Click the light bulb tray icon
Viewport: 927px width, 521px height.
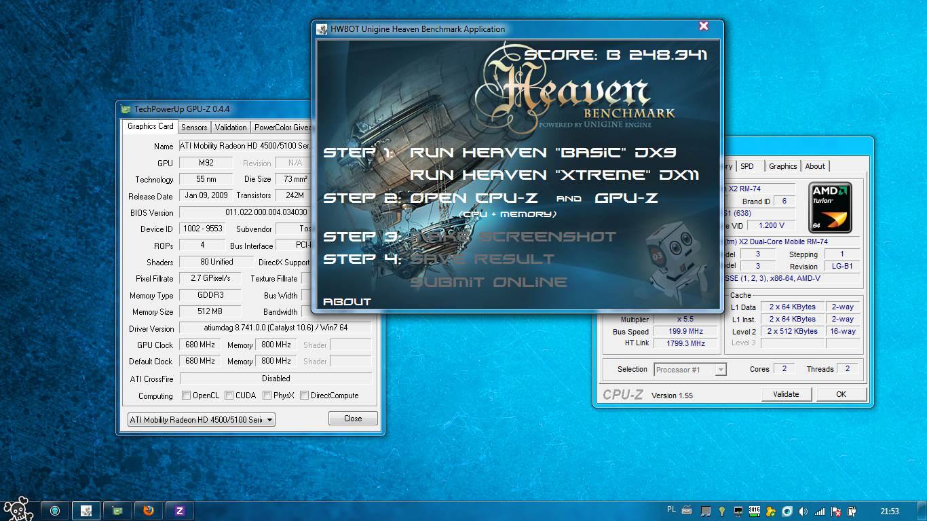click(722, 512)
